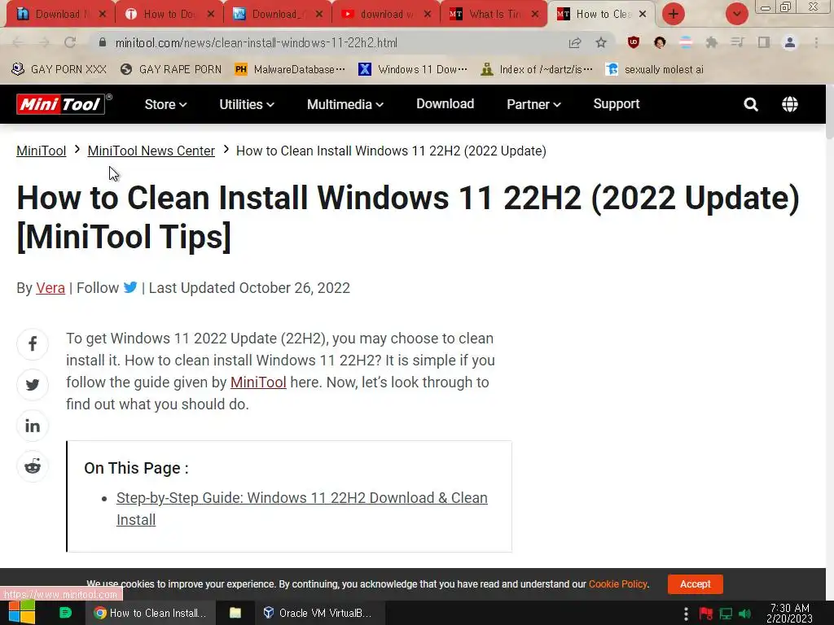834x625 pixels.
Task: Expand the Partner dropdown menu
Action: 533,104
